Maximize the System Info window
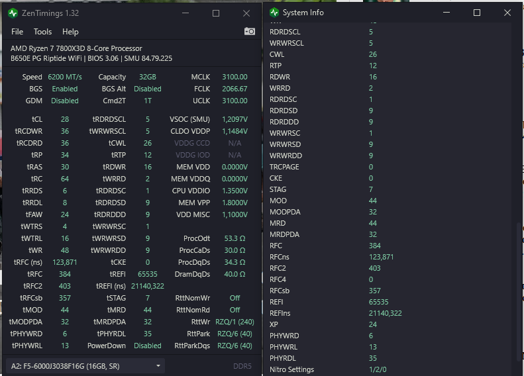 pos(477,13)
